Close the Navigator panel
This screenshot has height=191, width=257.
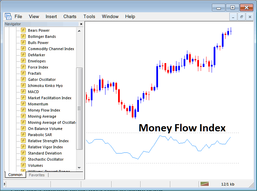pos(81,24)
